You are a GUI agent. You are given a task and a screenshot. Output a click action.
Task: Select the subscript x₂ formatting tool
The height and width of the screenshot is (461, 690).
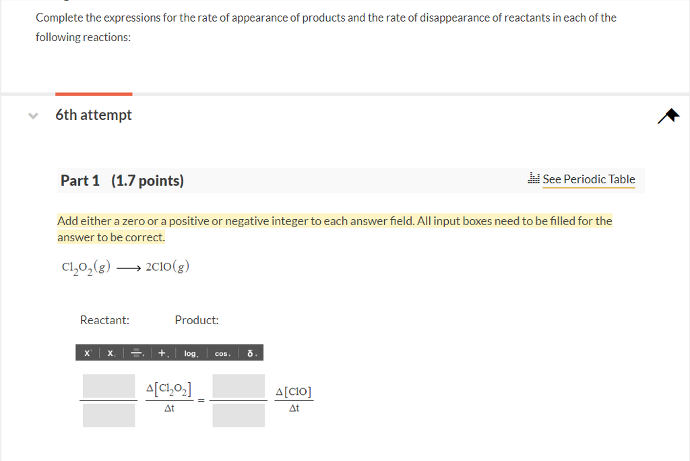click(109, 352)
